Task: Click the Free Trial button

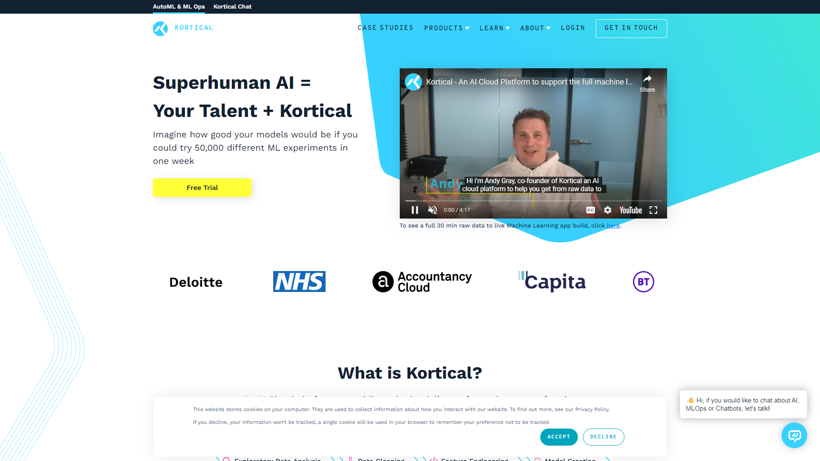Action: pos(202,187)
